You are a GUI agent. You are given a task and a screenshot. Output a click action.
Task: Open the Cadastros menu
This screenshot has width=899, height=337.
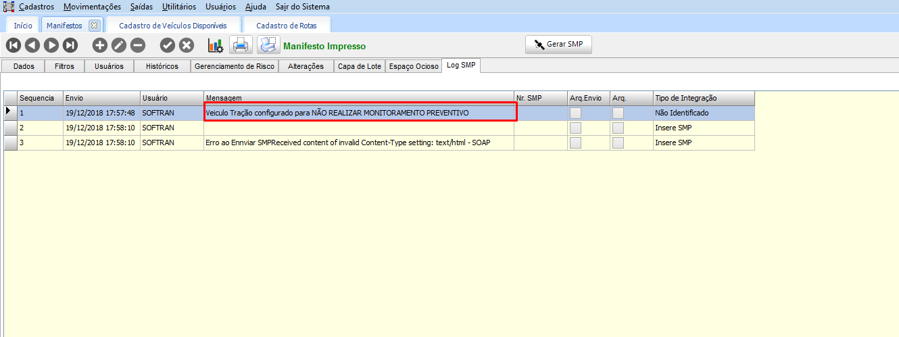tap(37, 6)
